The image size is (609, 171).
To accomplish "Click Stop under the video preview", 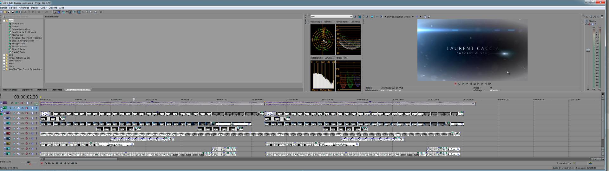I will [x=474, y=84].
